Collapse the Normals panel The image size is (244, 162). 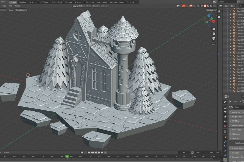(x=237, y=138)
